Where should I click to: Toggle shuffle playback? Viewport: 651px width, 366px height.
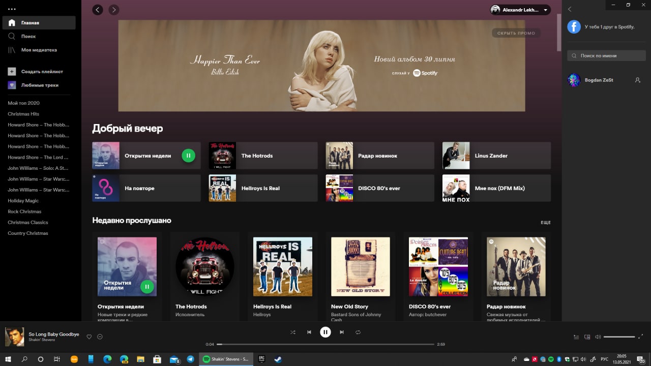(293, 332)
